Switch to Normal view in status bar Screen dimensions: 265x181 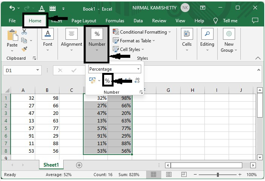154,175
